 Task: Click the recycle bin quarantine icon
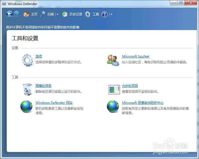pyautogui.click(x=27, y=90)
